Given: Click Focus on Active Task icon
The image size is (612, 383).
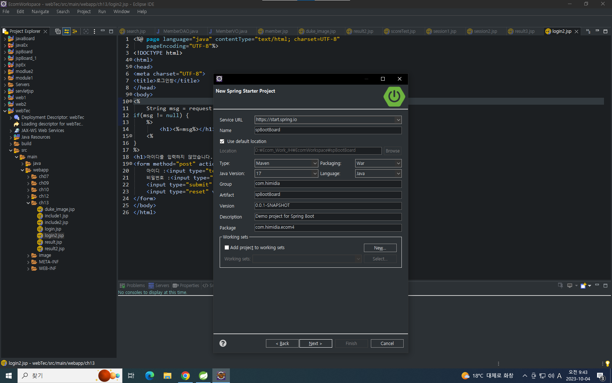Looking at the screenshot, I should point(86,31).
